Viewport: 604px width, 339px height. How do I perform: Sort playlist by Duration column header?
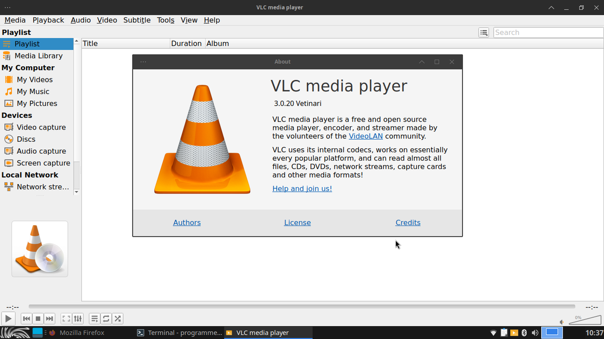click(186, 43)
